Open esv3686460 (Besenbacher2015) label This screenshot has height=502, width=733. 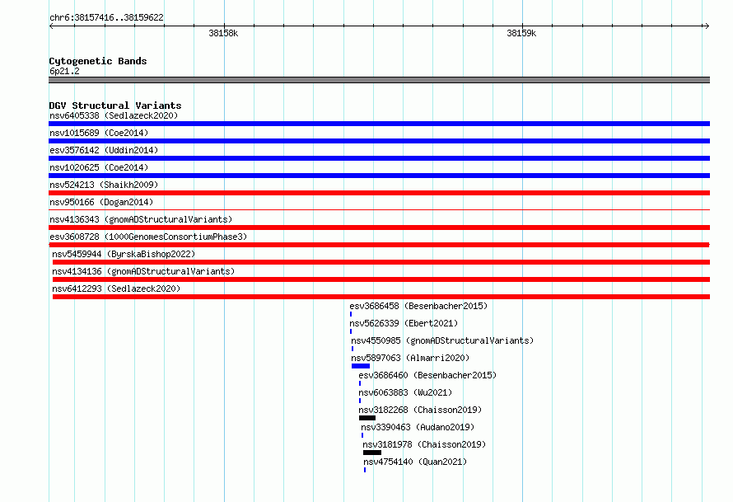[x=427, y=375]
